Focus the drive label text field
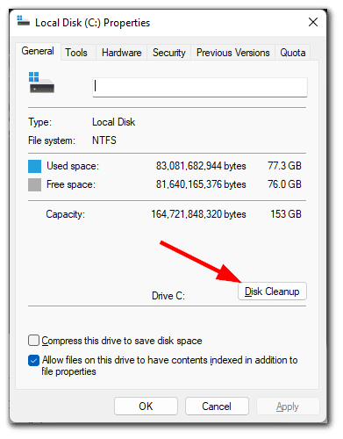 tap(200, 87)
